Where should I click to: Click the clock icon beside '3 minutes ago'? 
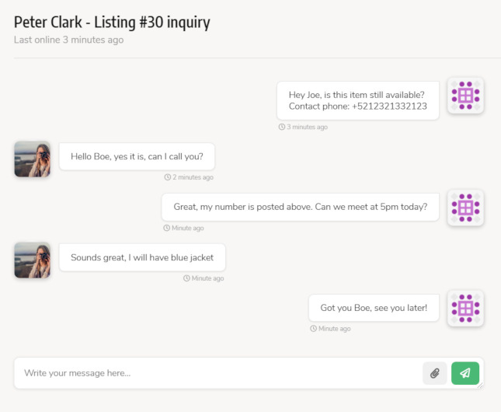tap(281, 127)
